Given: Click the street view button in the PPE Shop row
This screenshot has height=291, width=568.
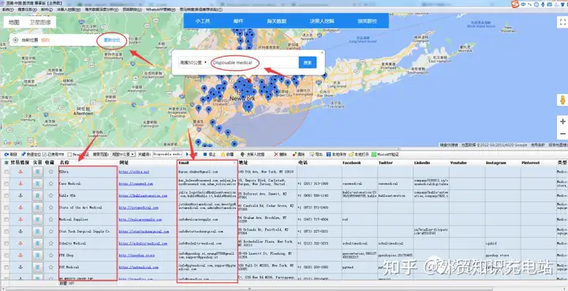Looking at the screenshot, I should [38, 256].
